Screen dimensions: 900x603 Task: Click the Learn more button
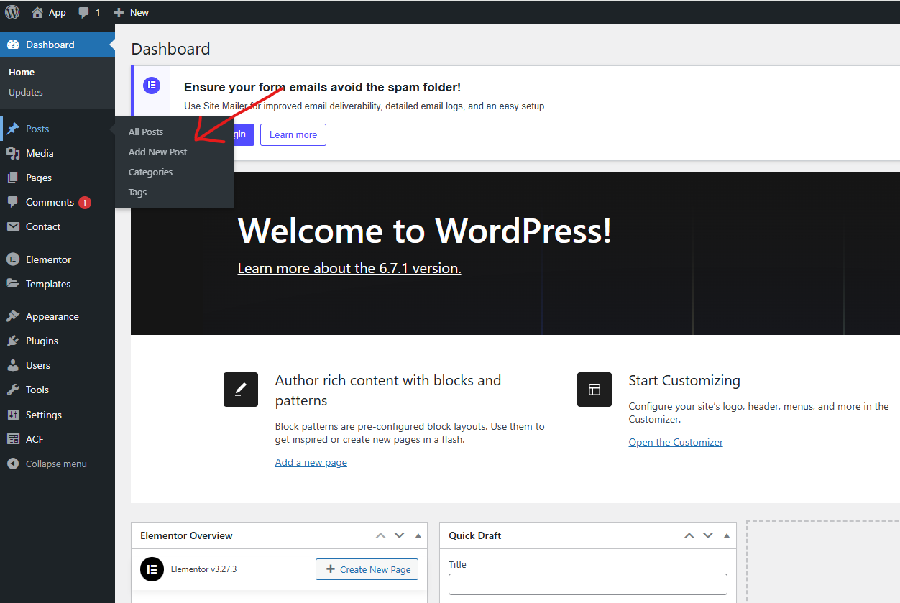pos(293,134)
